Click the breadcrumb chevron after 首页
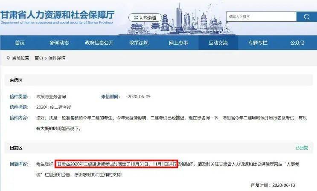The width and height of the screenshot is (317, 191). click(x=46, y=58)
